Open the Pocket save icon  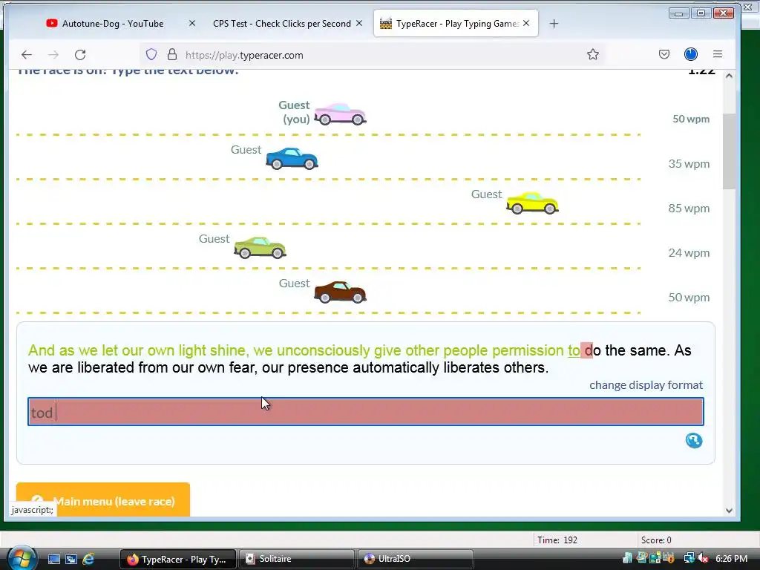pyautogui.click(x=664, y=54)
